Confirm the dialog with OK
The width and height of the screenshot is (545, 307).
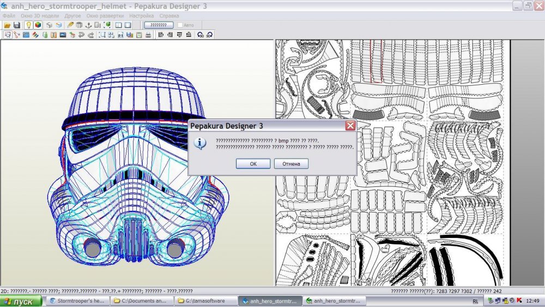tap(253, 164)
